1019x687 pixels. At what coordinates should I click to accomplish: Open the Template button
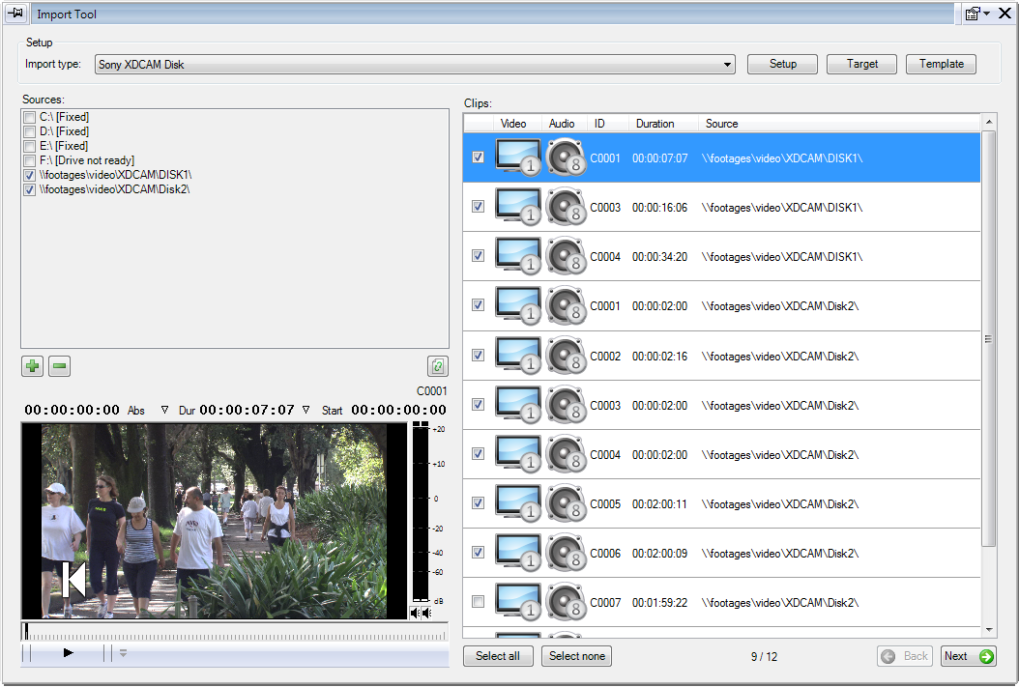click(941, 64)
